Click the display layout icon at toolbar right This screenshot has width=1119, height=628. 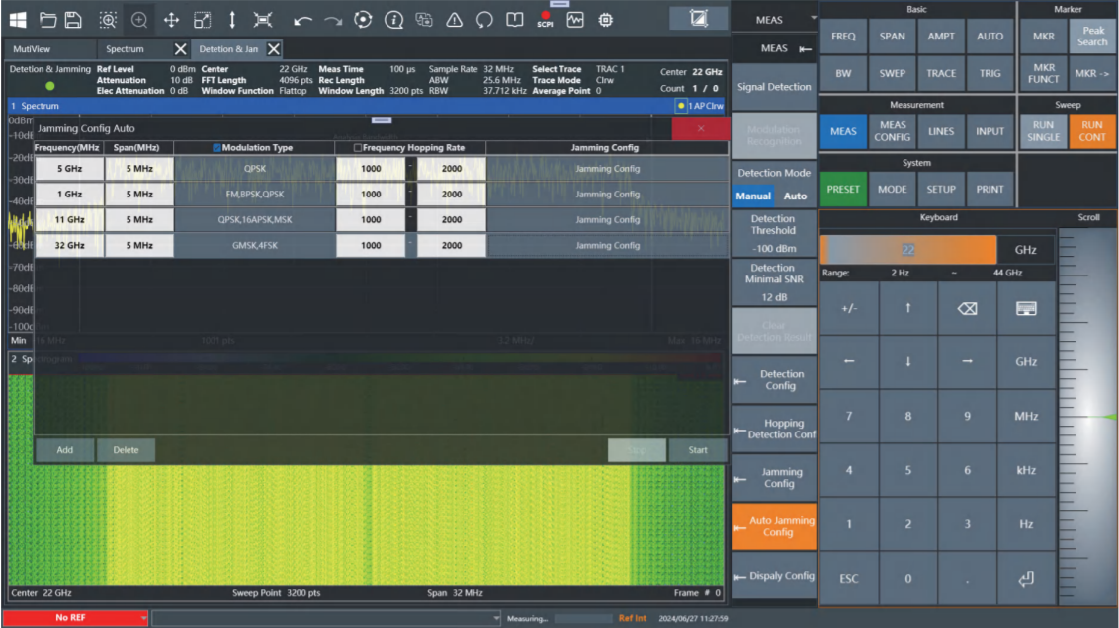(x=699, y=19)
